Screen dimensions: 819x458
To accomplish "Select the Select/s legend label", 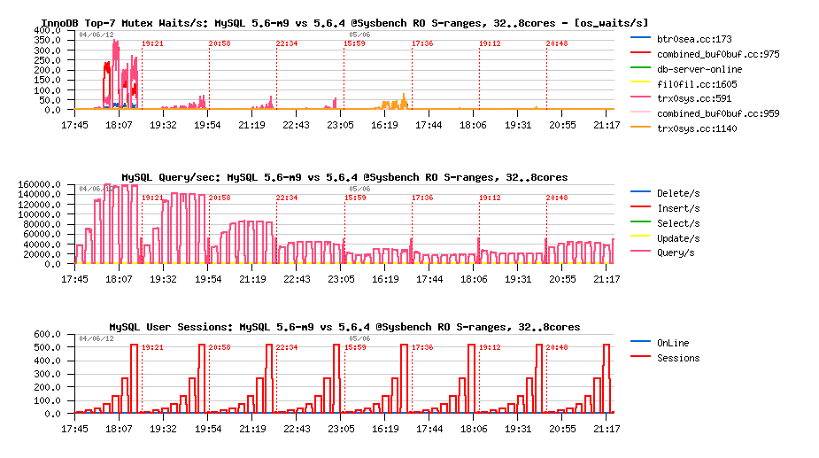I will [x=678, y=223].
